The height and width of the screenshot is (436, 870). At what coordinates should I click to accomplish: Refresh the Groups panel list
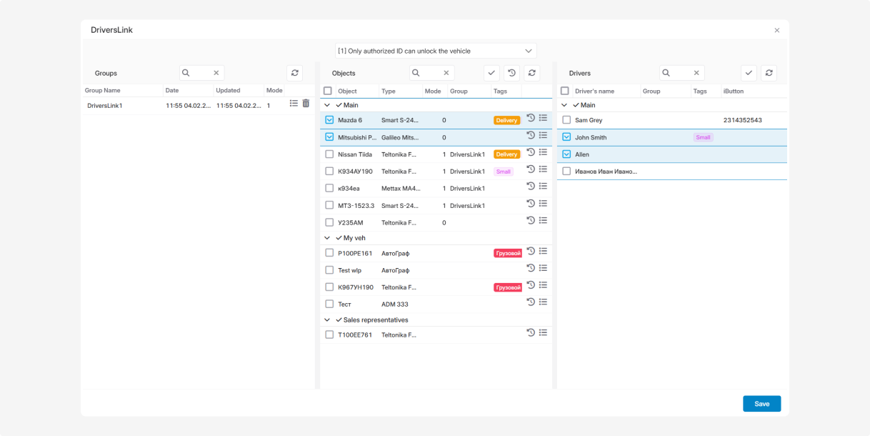pos(294,73)
